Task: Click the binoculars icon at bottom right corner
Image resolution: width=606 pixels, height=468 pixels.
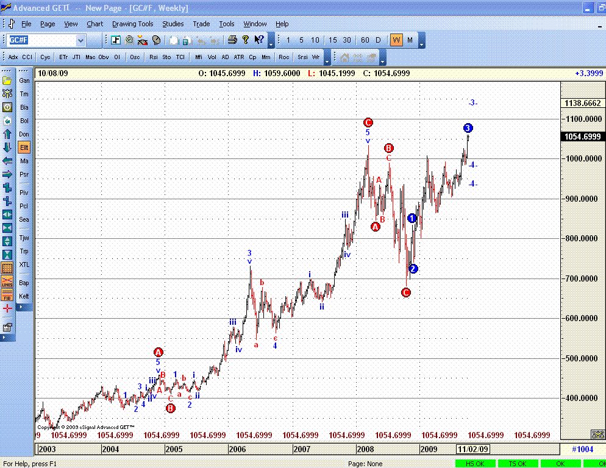Action: coord(598,434)
